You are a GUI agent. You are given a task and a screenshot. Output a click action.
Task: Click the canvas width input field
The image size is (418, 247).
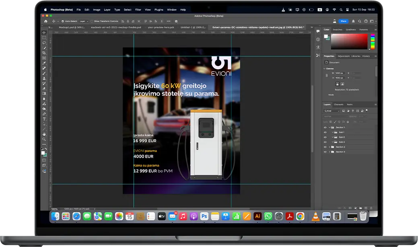point(340,73)
